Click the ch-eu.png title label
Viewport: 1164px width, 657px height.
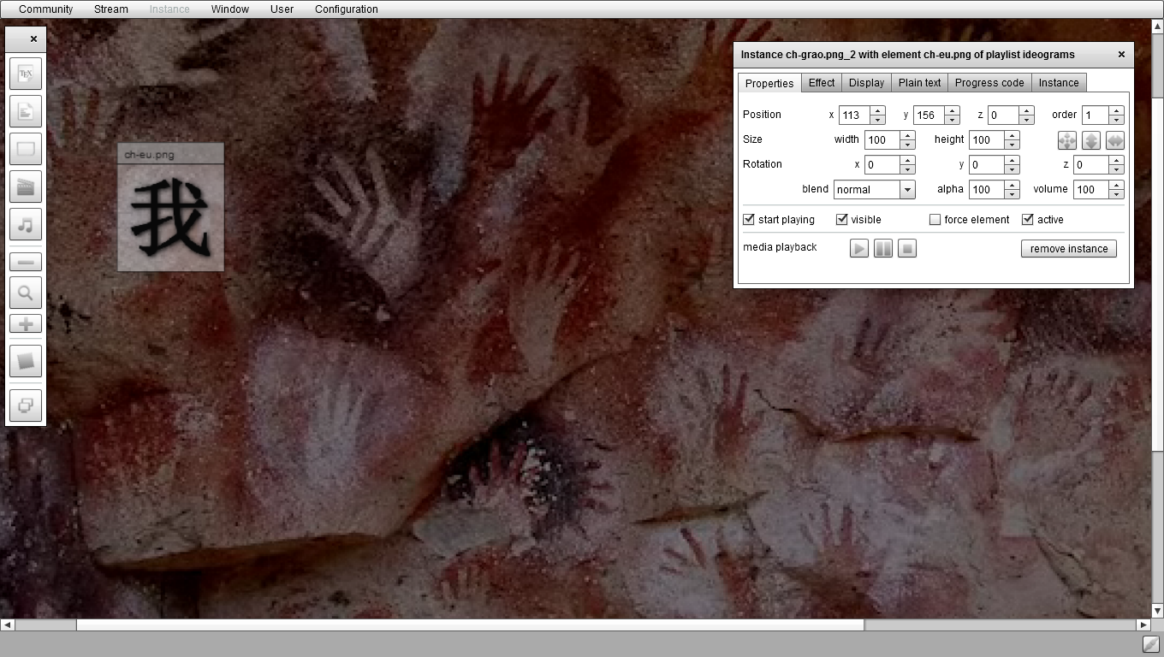pyautogui.click(x=149, y=155)
